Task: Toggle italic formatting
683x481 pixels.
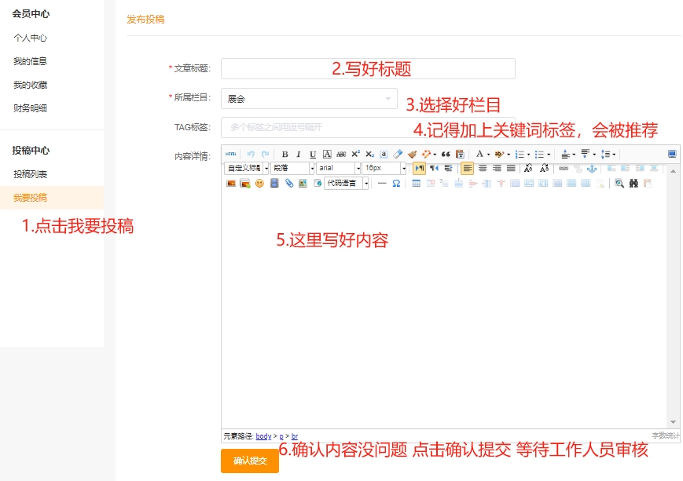Action: pos(299,154)
